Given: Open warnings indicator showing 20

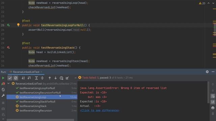Looking at the screenshot, I should [202, 3].
